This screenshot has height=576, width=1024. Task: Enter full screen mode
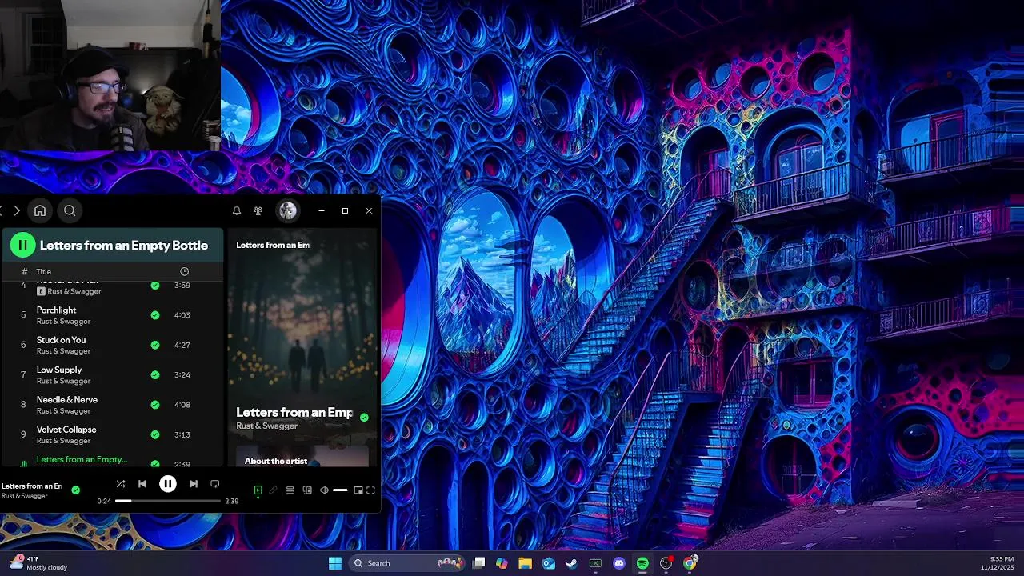click(x=370, y=490)
